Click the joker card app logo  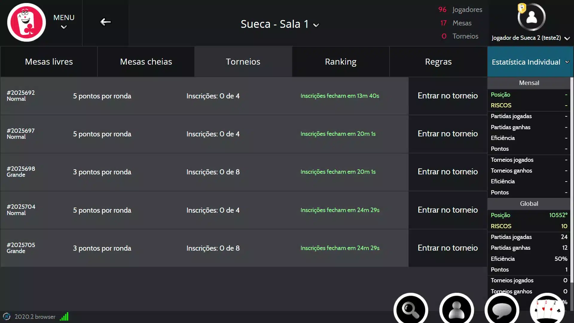[26, 22]
